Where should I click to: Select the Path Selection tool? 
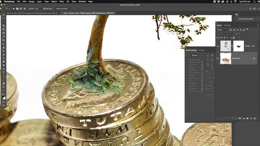(x=4, y=76)
